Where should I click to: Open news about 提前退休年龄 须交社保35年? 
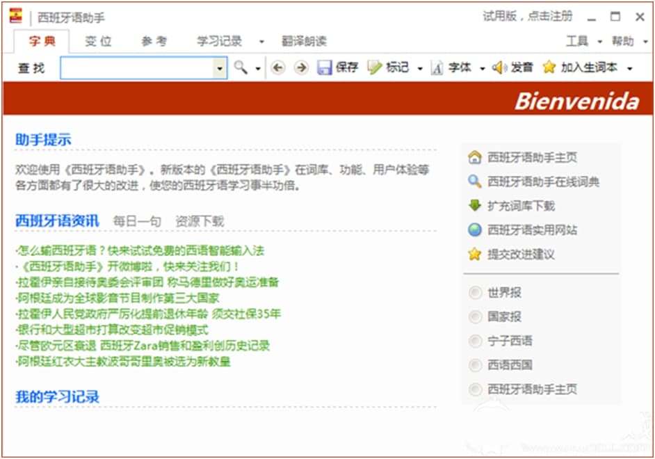[148, 314]
